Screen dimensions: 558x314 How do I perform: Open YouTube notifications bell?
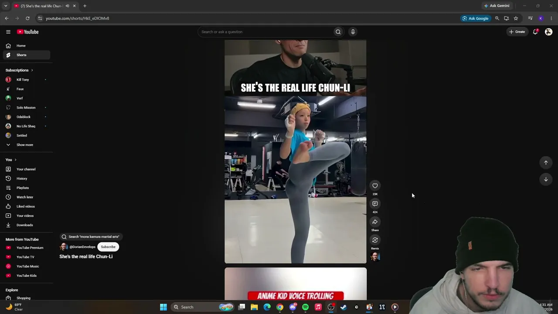pos(535,32)
